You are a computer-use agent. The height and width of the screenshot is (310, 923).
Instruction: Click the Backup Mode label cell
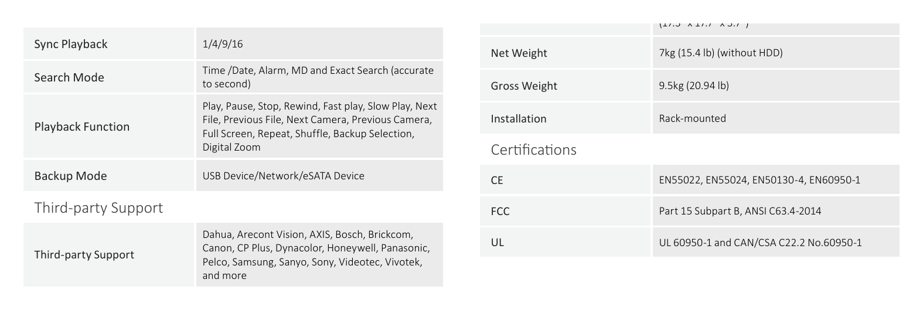tap(108, 176)
